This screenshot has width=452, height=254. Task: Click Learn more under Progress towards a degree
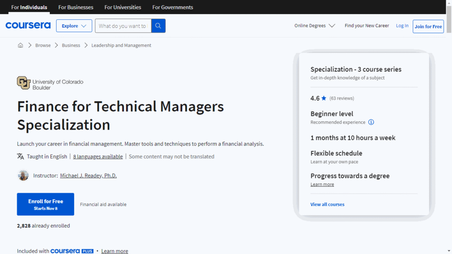pyautogui.click(x=322, y=184)
